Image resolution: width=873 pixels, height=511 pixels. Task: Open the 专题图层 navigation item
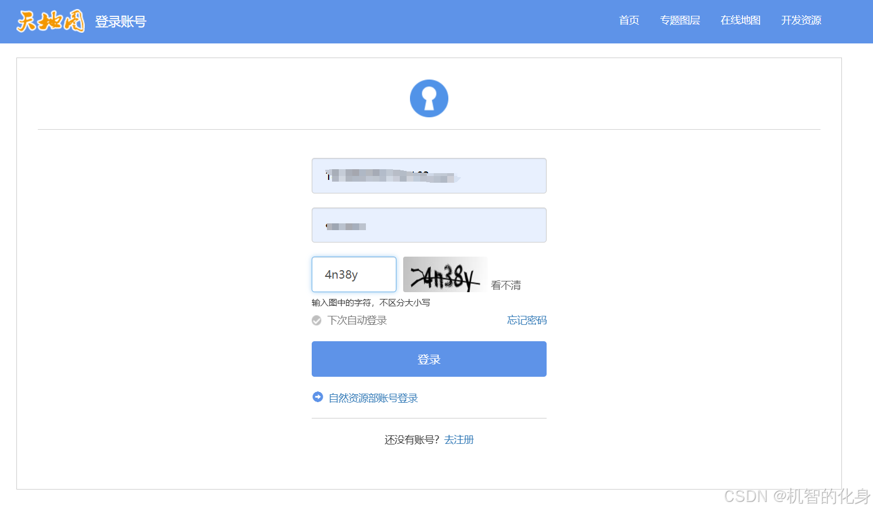tap(680, 20)
